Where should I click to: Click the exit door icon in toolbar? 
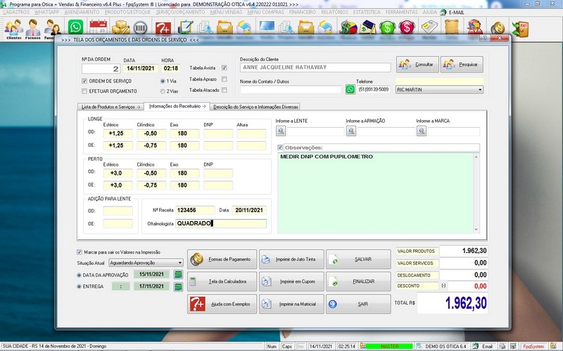click(524, 28)
